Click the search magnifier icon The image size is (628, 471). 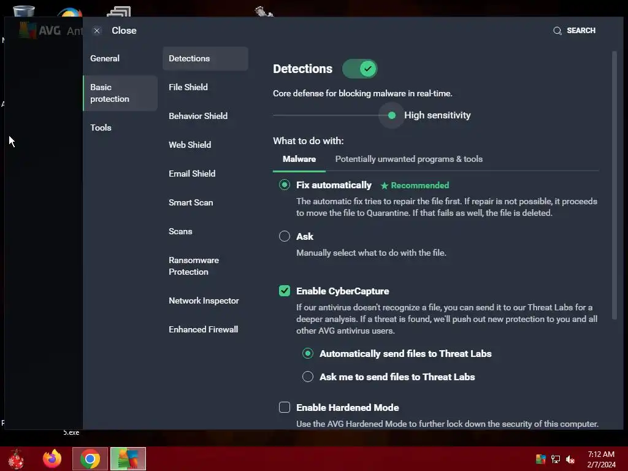click(557, 31)
